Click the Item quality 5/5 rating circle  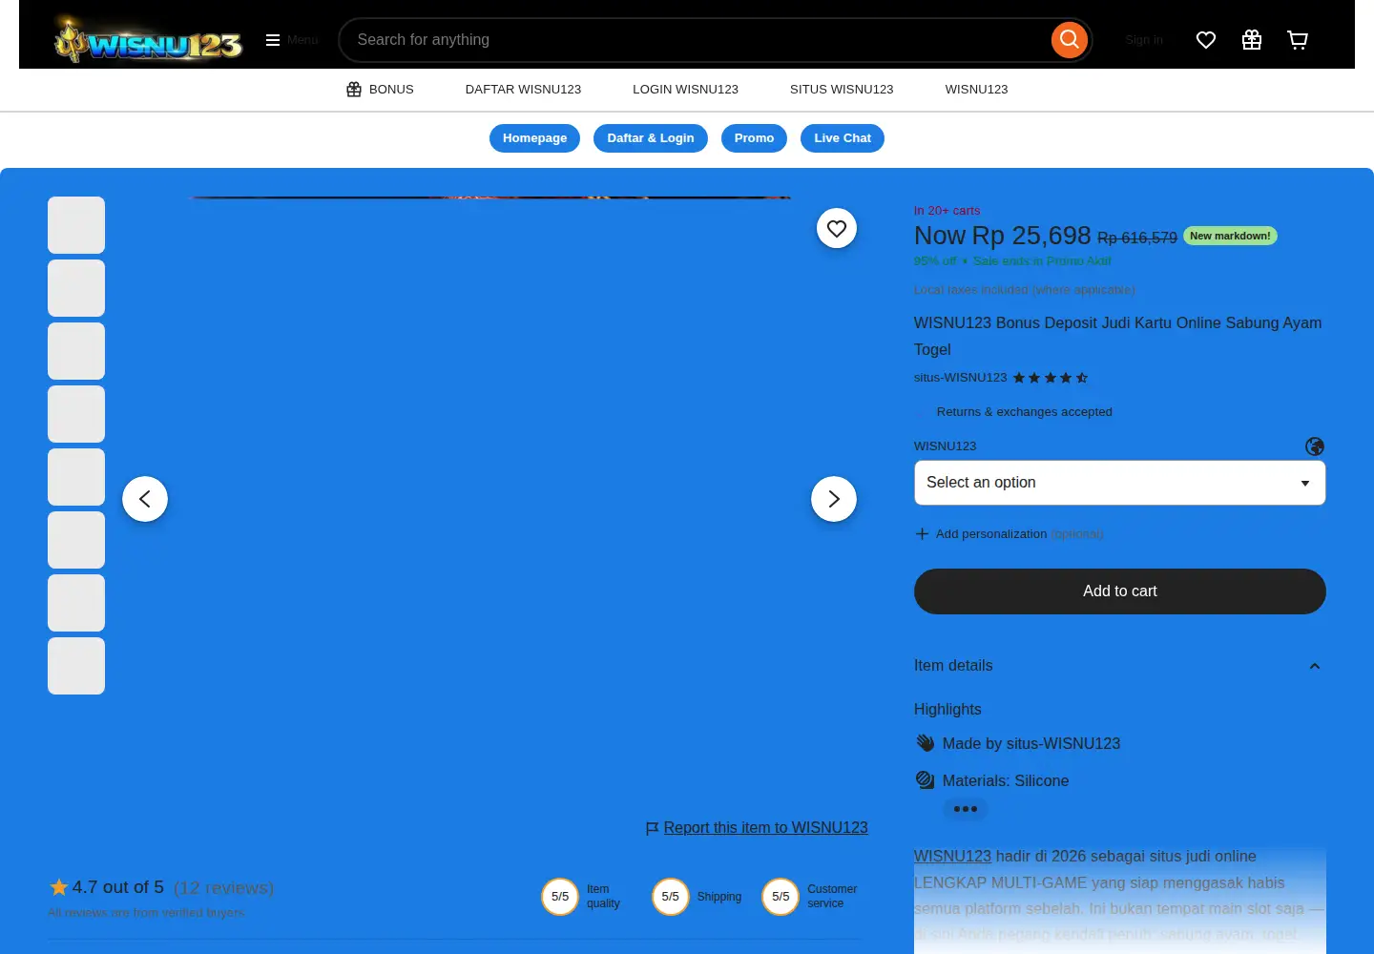[x=560, y=897]
